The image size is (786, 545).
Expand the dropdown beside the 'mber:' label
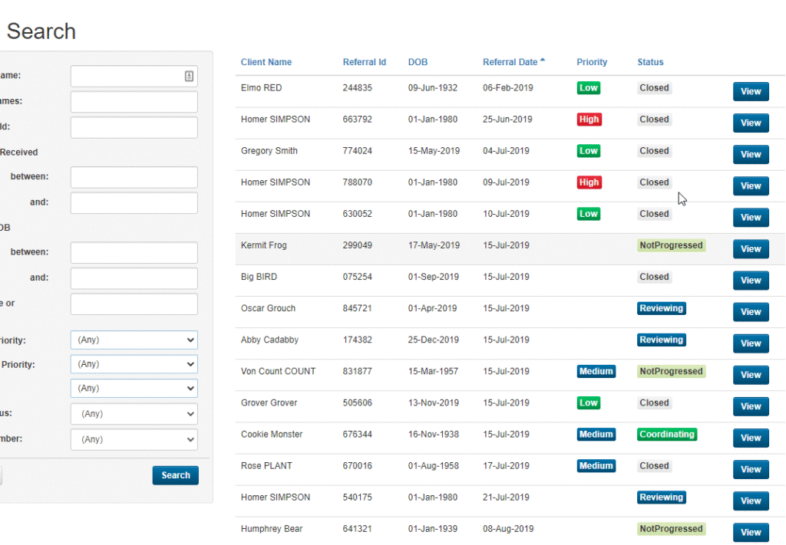(x=134, y=439)
